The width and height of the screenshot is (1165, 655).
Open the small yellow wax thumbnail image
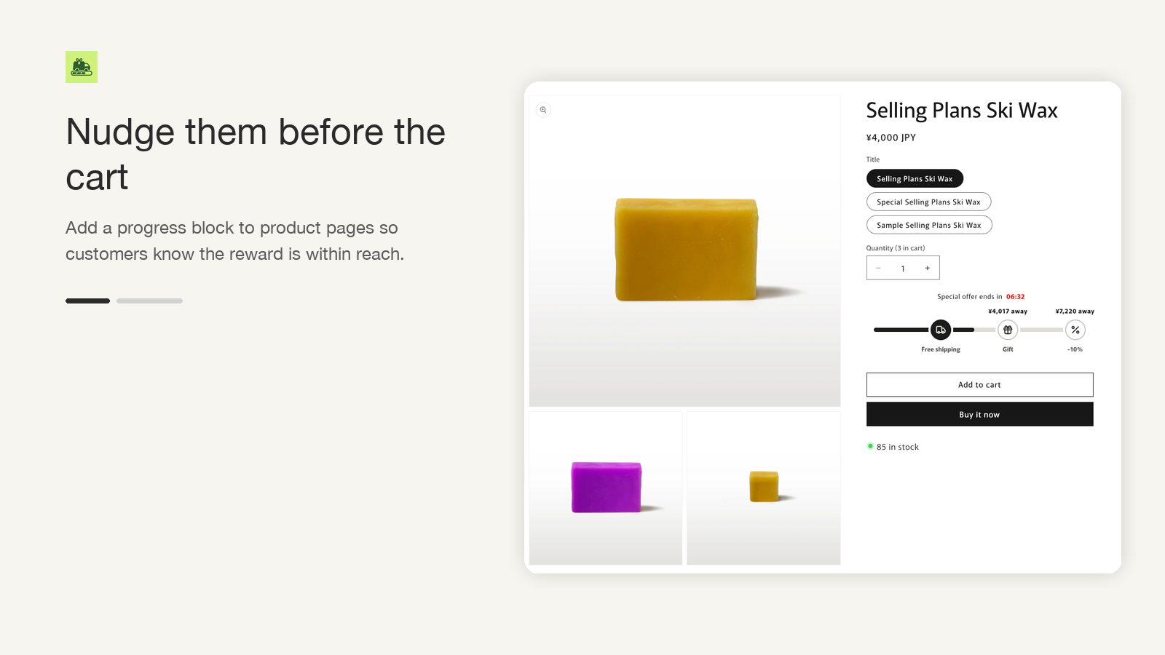764,488
